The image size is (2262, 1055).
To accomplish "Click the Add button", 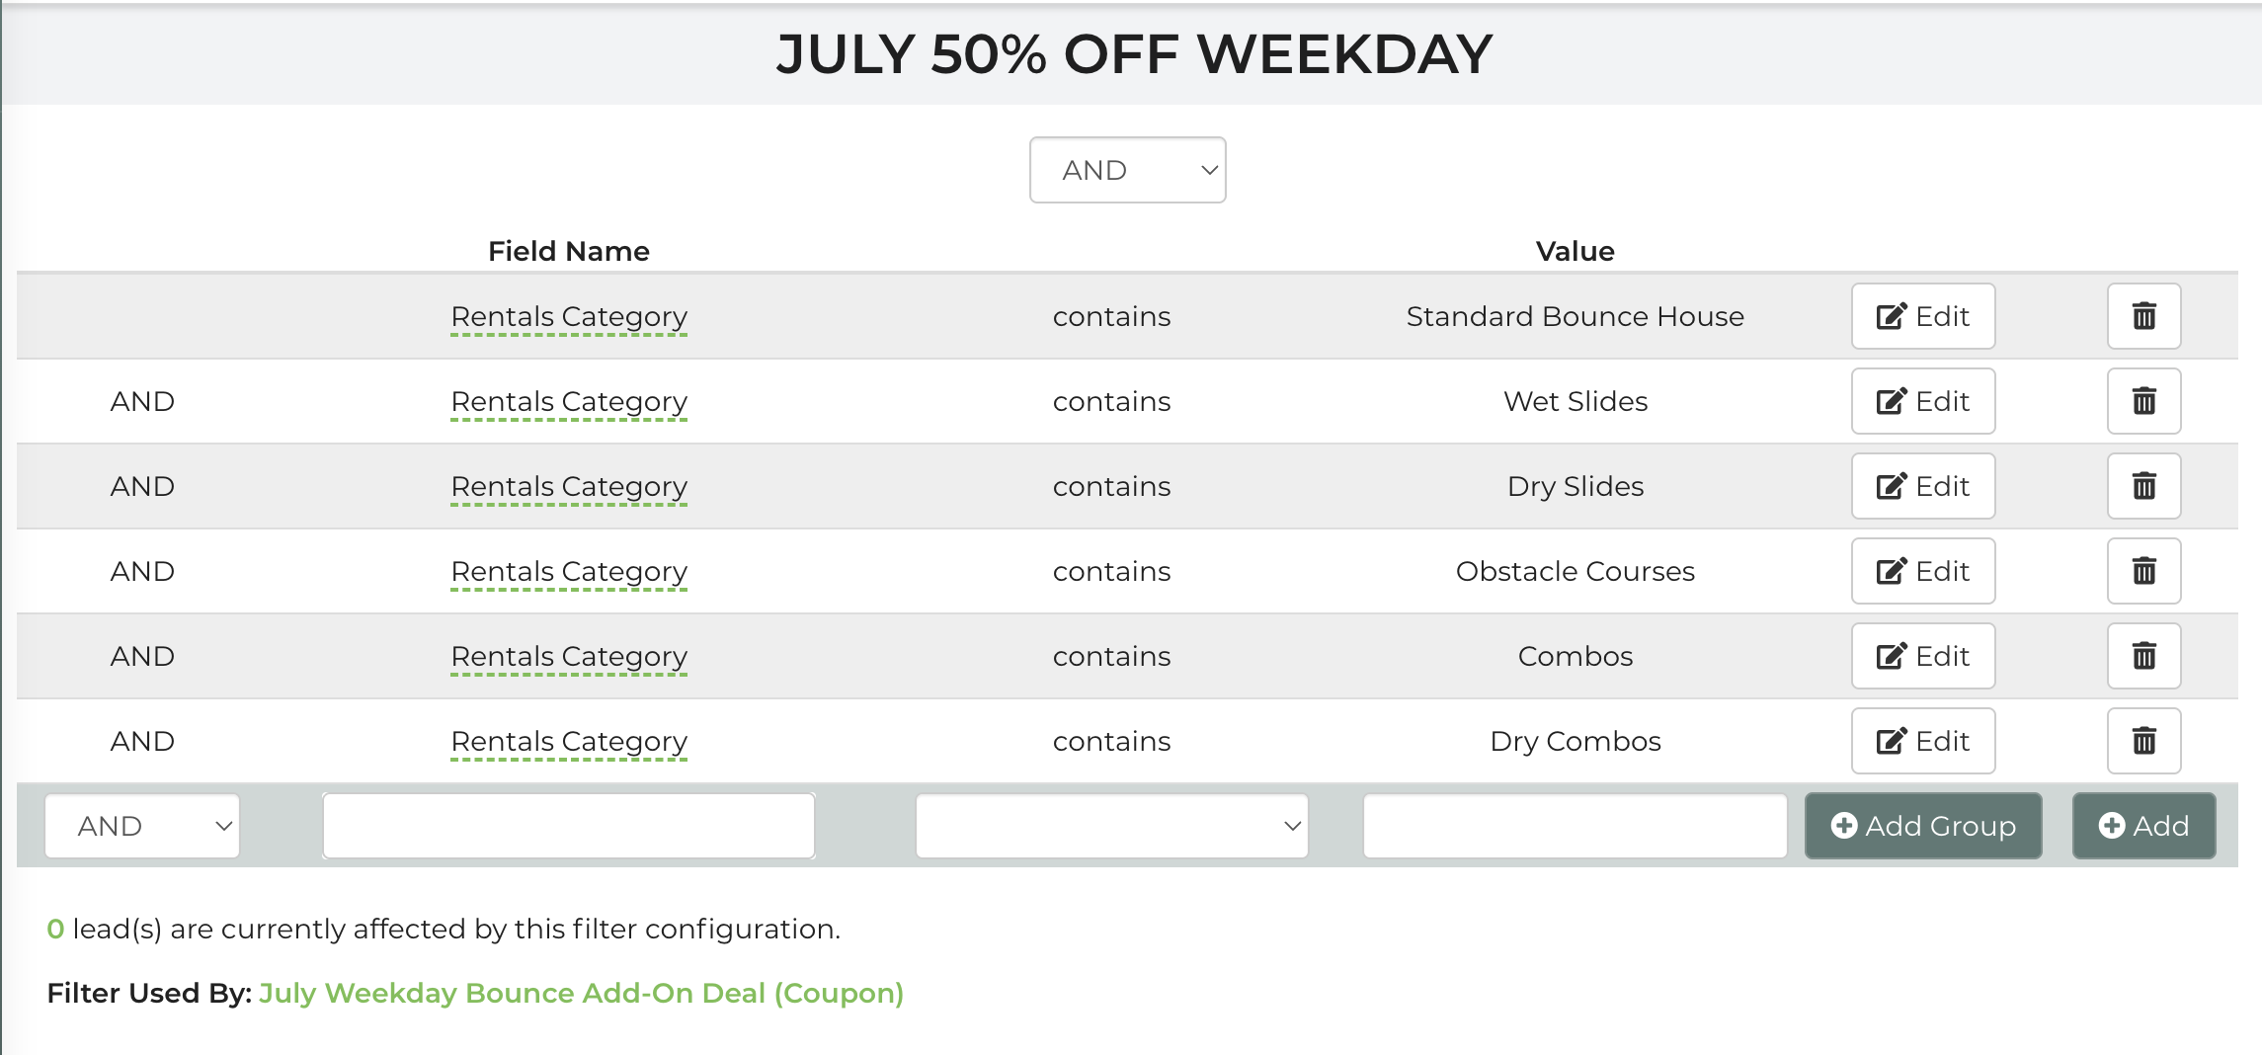I will [2143, 826].
